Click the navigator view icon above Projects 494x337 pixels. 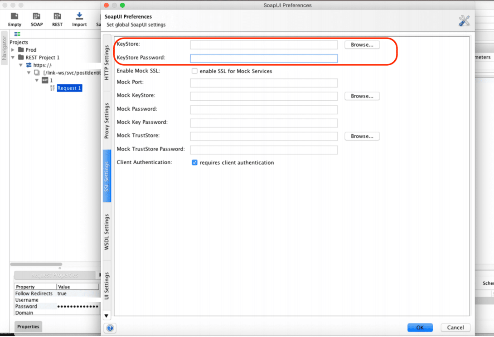tap(17, 34)
